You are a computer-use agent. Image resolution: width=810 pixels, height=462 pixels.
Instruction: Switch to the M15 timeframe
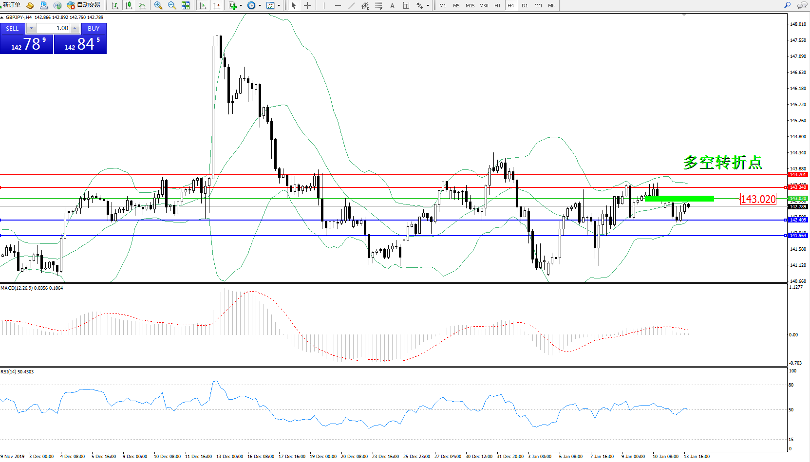click(470, 6)
